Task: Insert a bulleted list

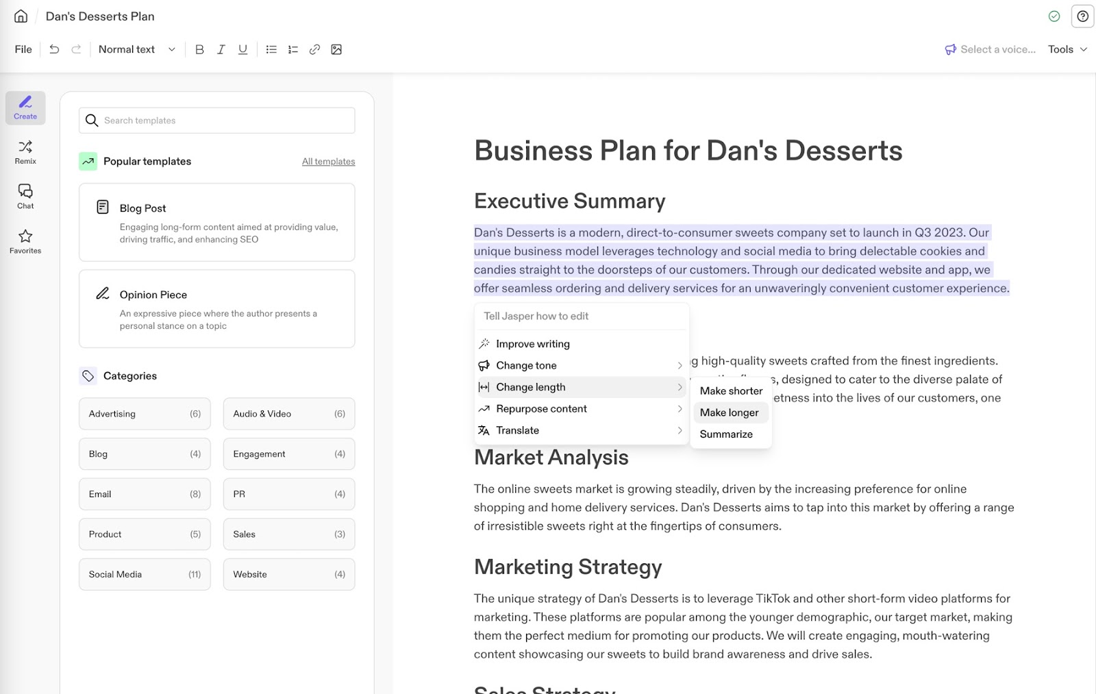Action: [x=271, y=49]
